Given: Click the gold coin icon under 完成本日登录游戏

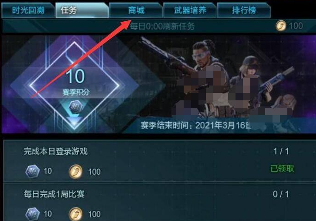Looking at the screenshot, I should pos(75,172).
